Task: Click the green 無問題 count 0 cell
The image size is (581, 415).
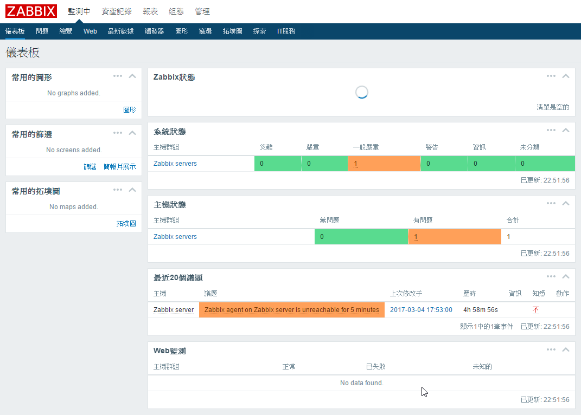Action: pos(361,237)
